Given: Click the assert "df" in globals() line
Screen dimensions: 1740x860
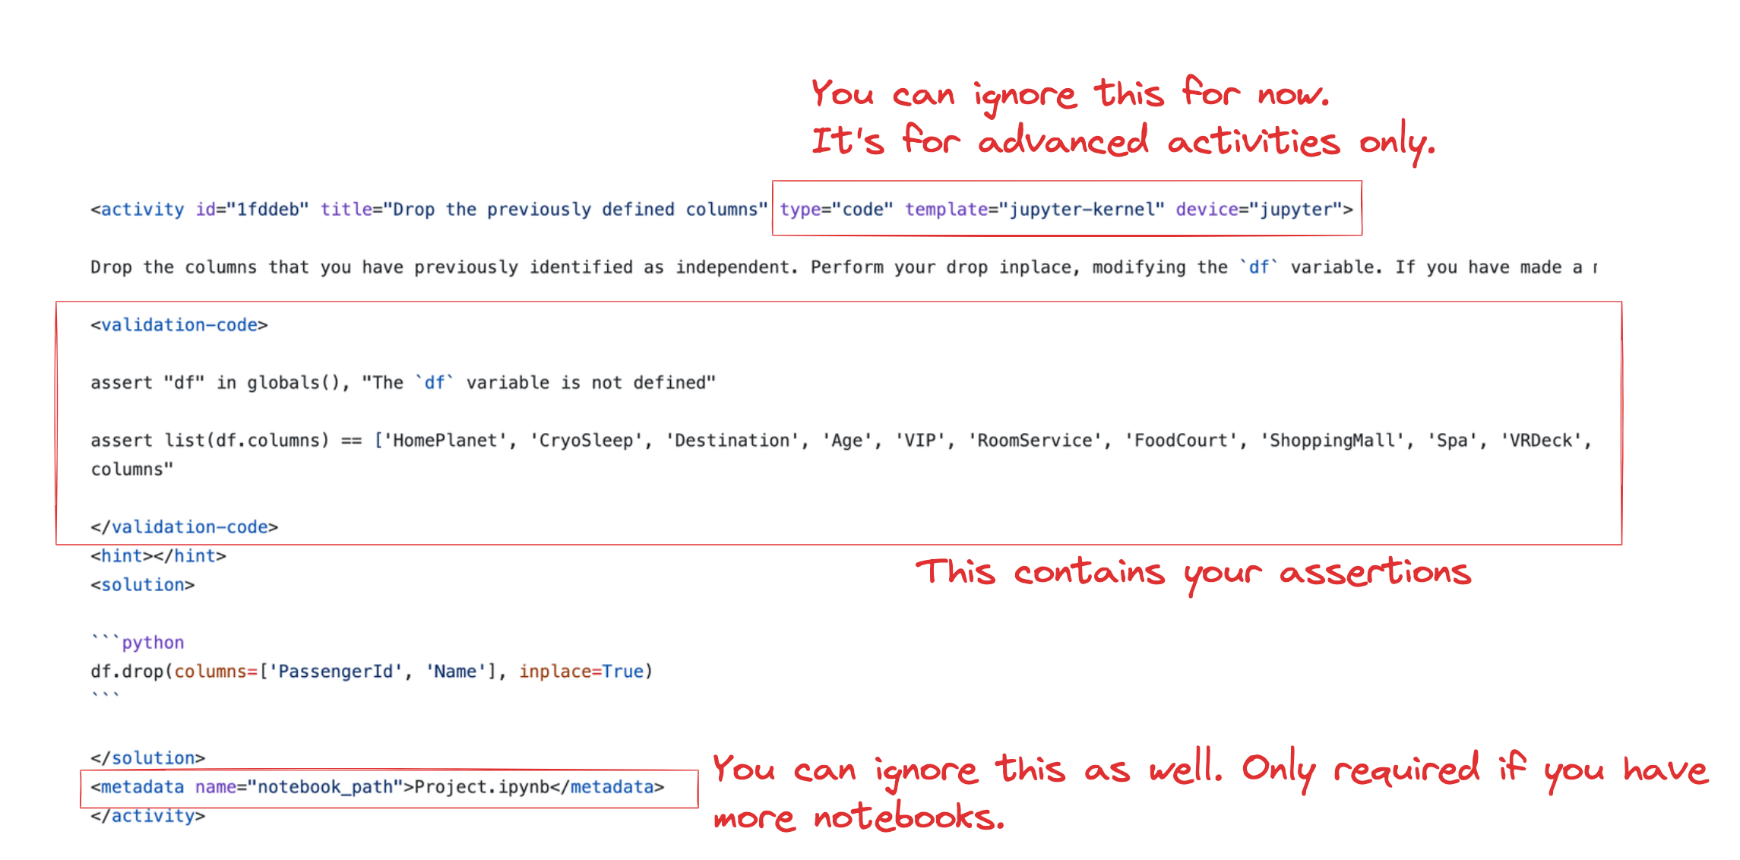Looking at the screenshot, I should point(403,383).
